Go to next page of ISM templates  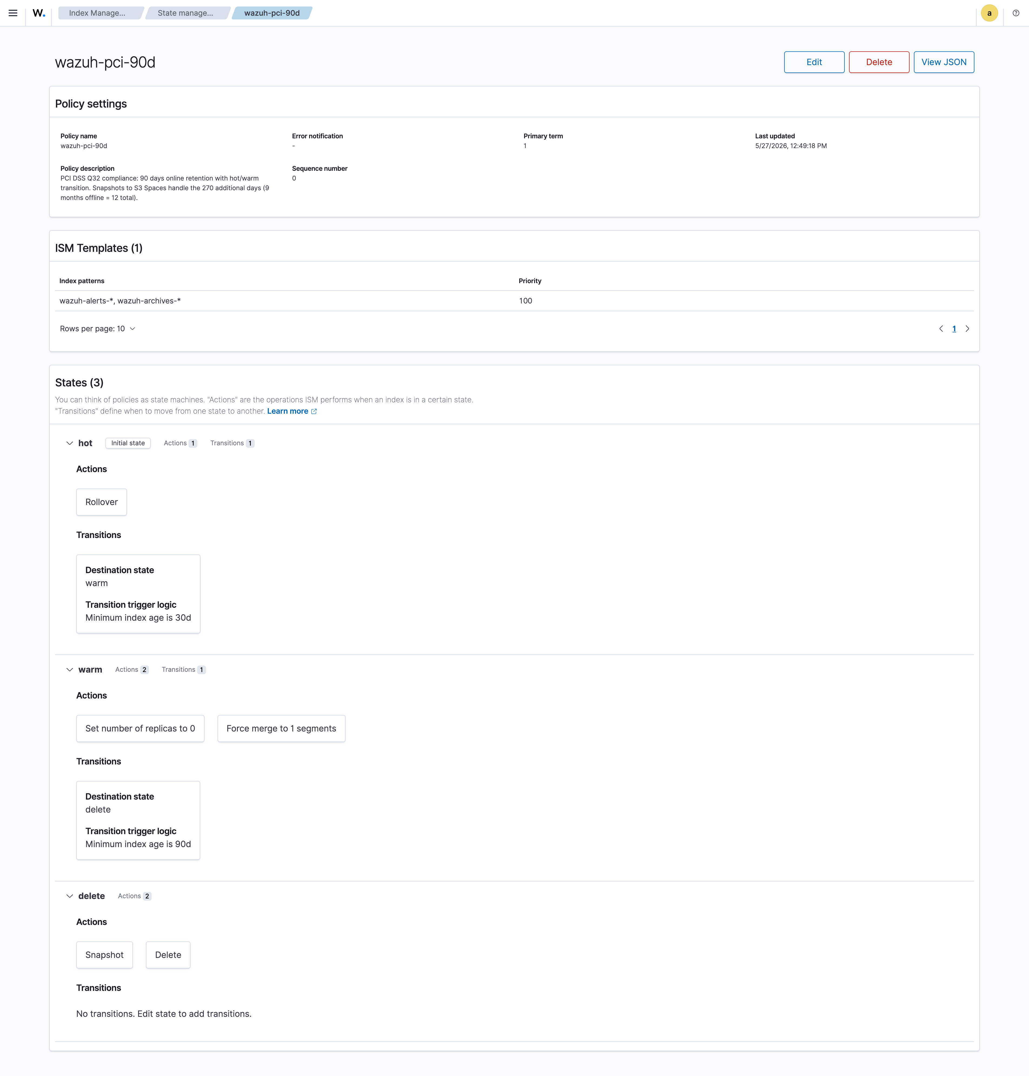coord(967,329)
